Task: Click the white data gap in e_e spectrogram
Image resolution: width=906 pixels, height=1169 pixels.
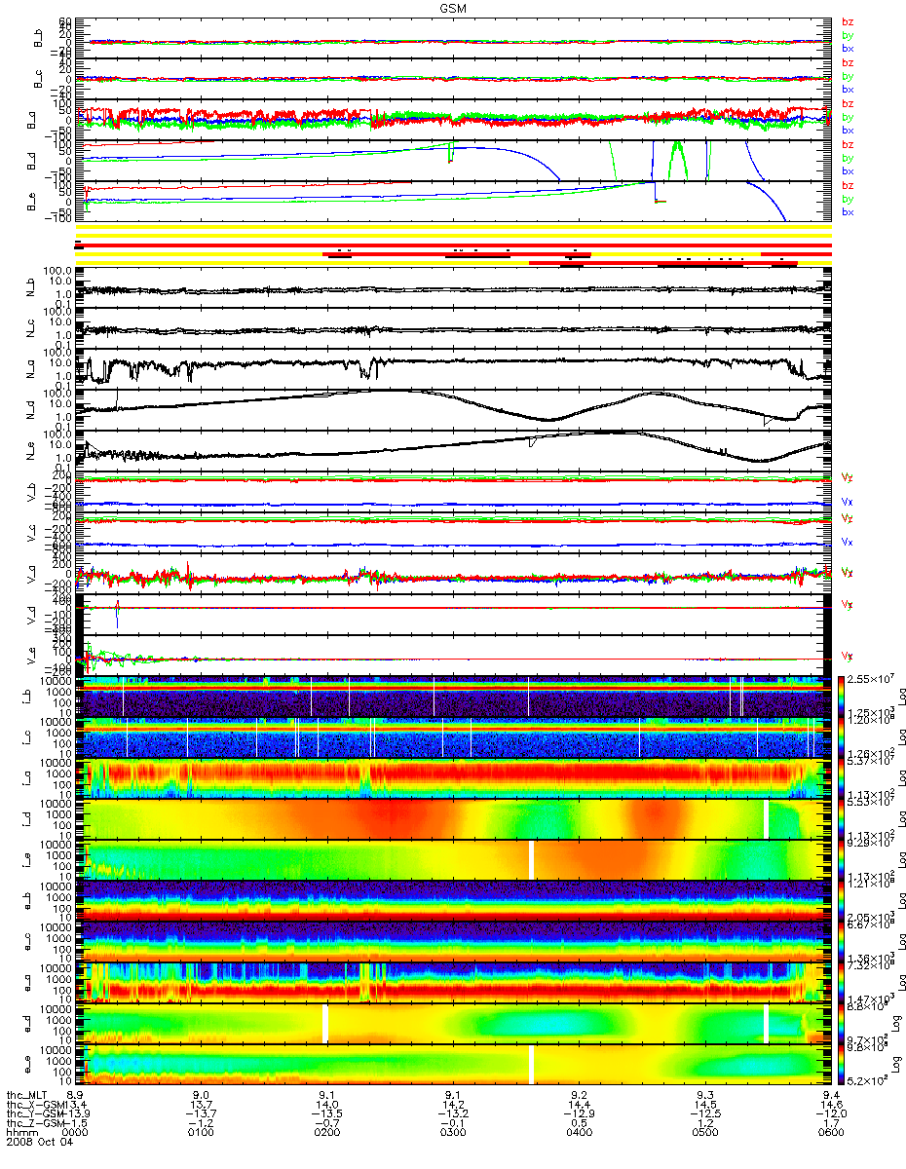Action: (531, 1064)
